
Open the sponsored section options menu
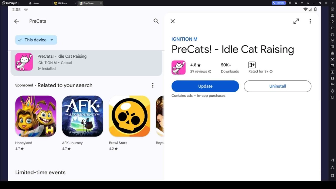pos(153,85)
